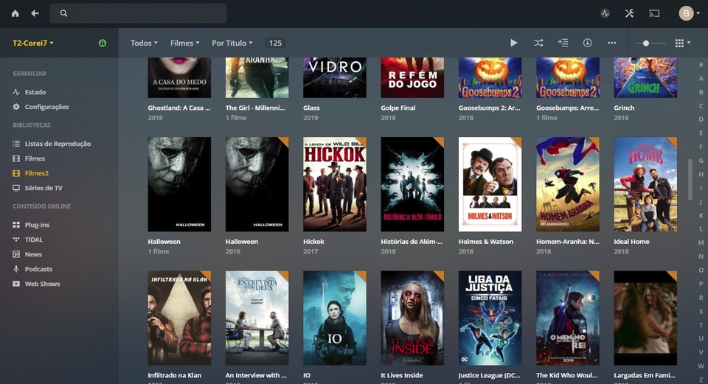Click the Homem-Aranha title link
The height and width of the screenshot is (384, 708).
(x=568, y=242)
